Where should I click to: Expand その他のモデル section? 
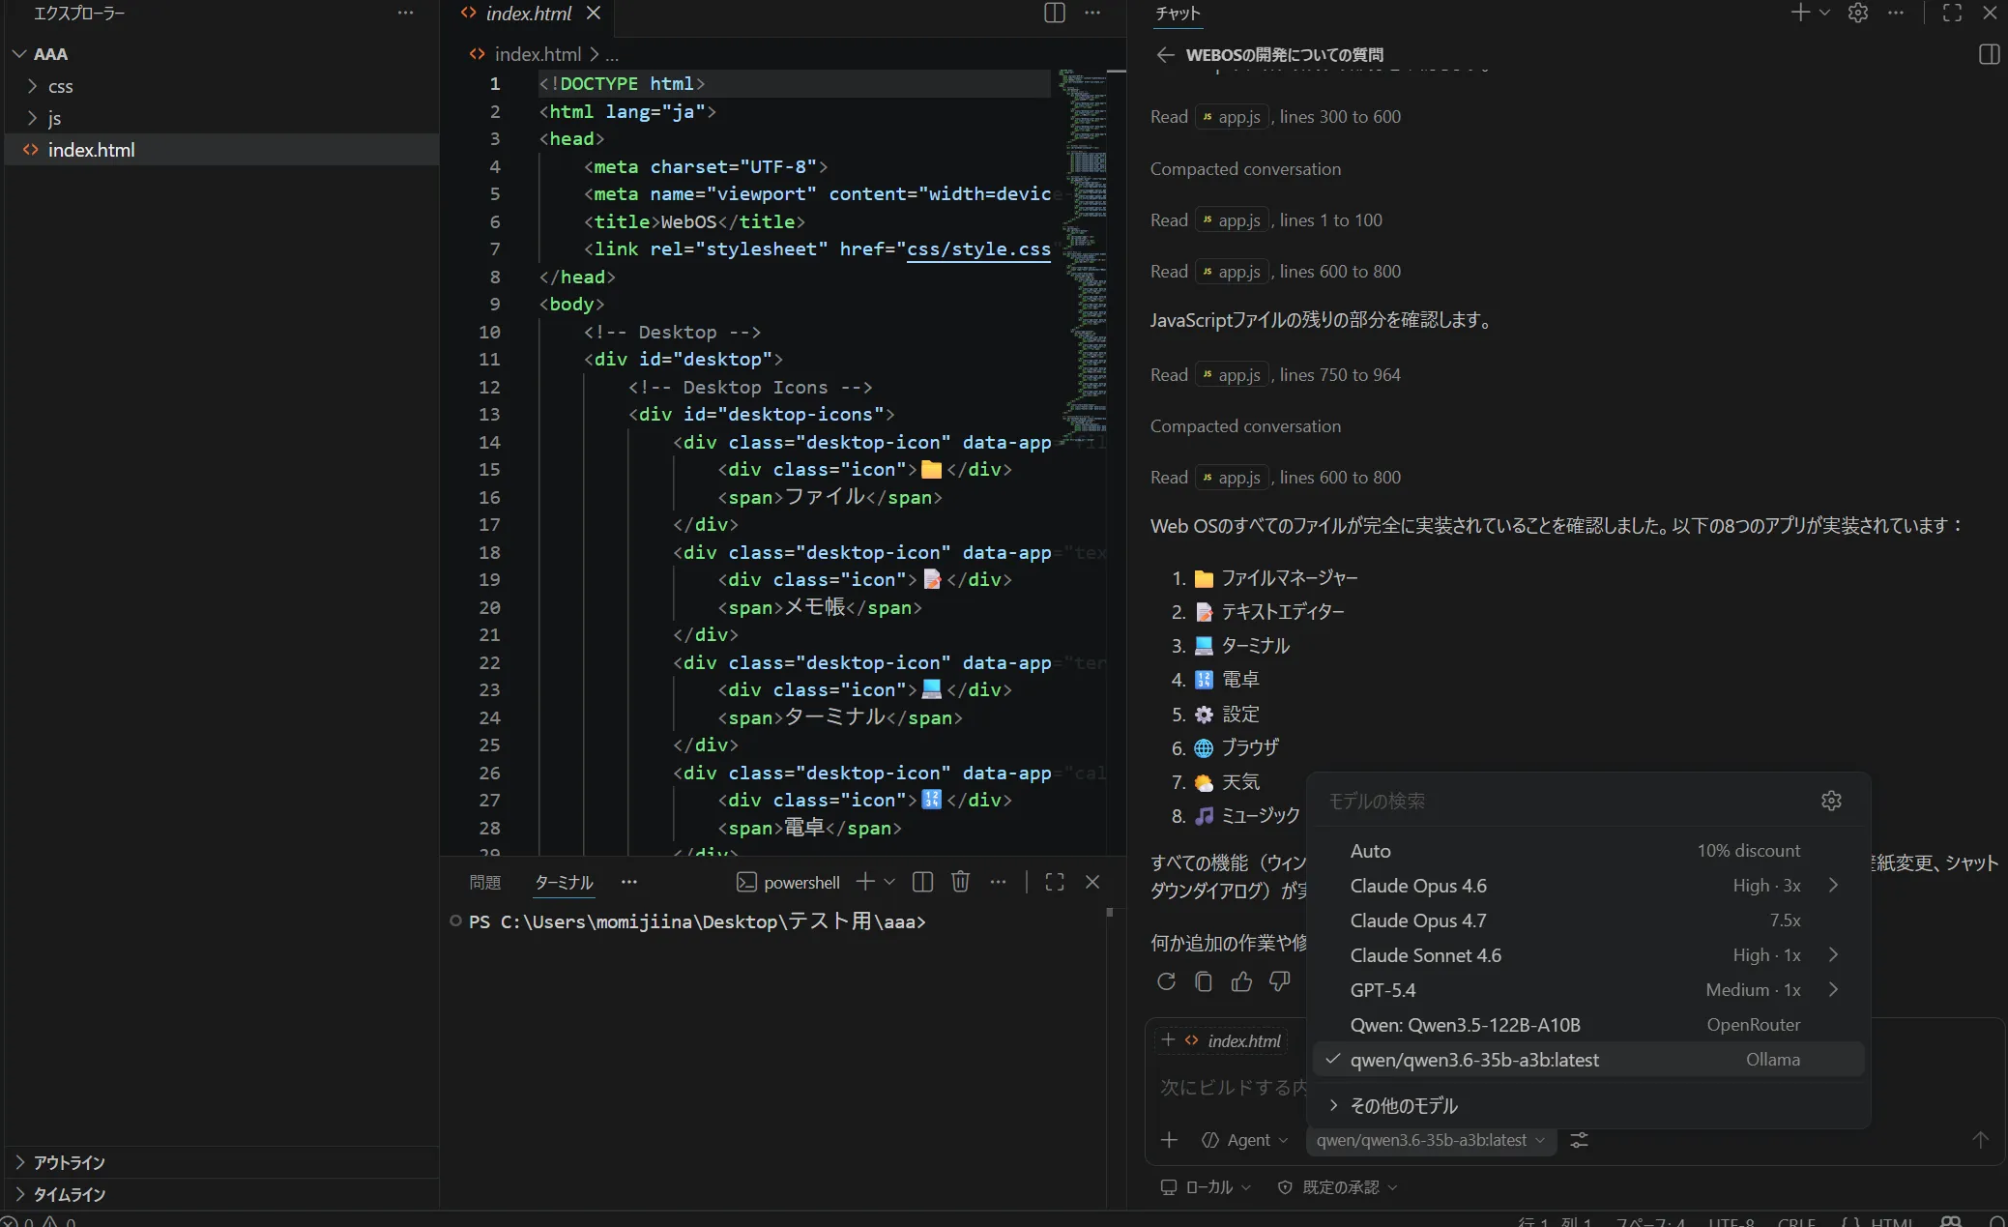tap(1403, 1105)
